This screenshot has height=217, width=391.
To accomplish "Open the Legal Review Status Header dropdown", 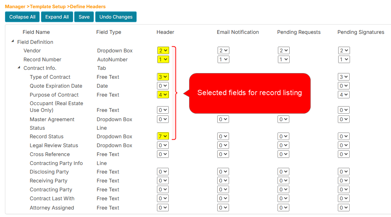I will (x=163, y=145).
